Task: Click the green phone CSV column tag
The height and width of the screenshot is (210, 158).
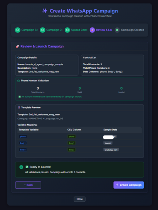Action: tap(72, 137)
